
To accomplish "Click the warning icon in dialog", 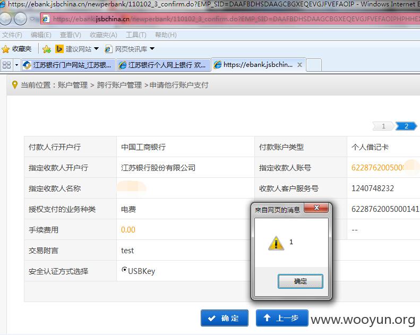I will point(276,243).
